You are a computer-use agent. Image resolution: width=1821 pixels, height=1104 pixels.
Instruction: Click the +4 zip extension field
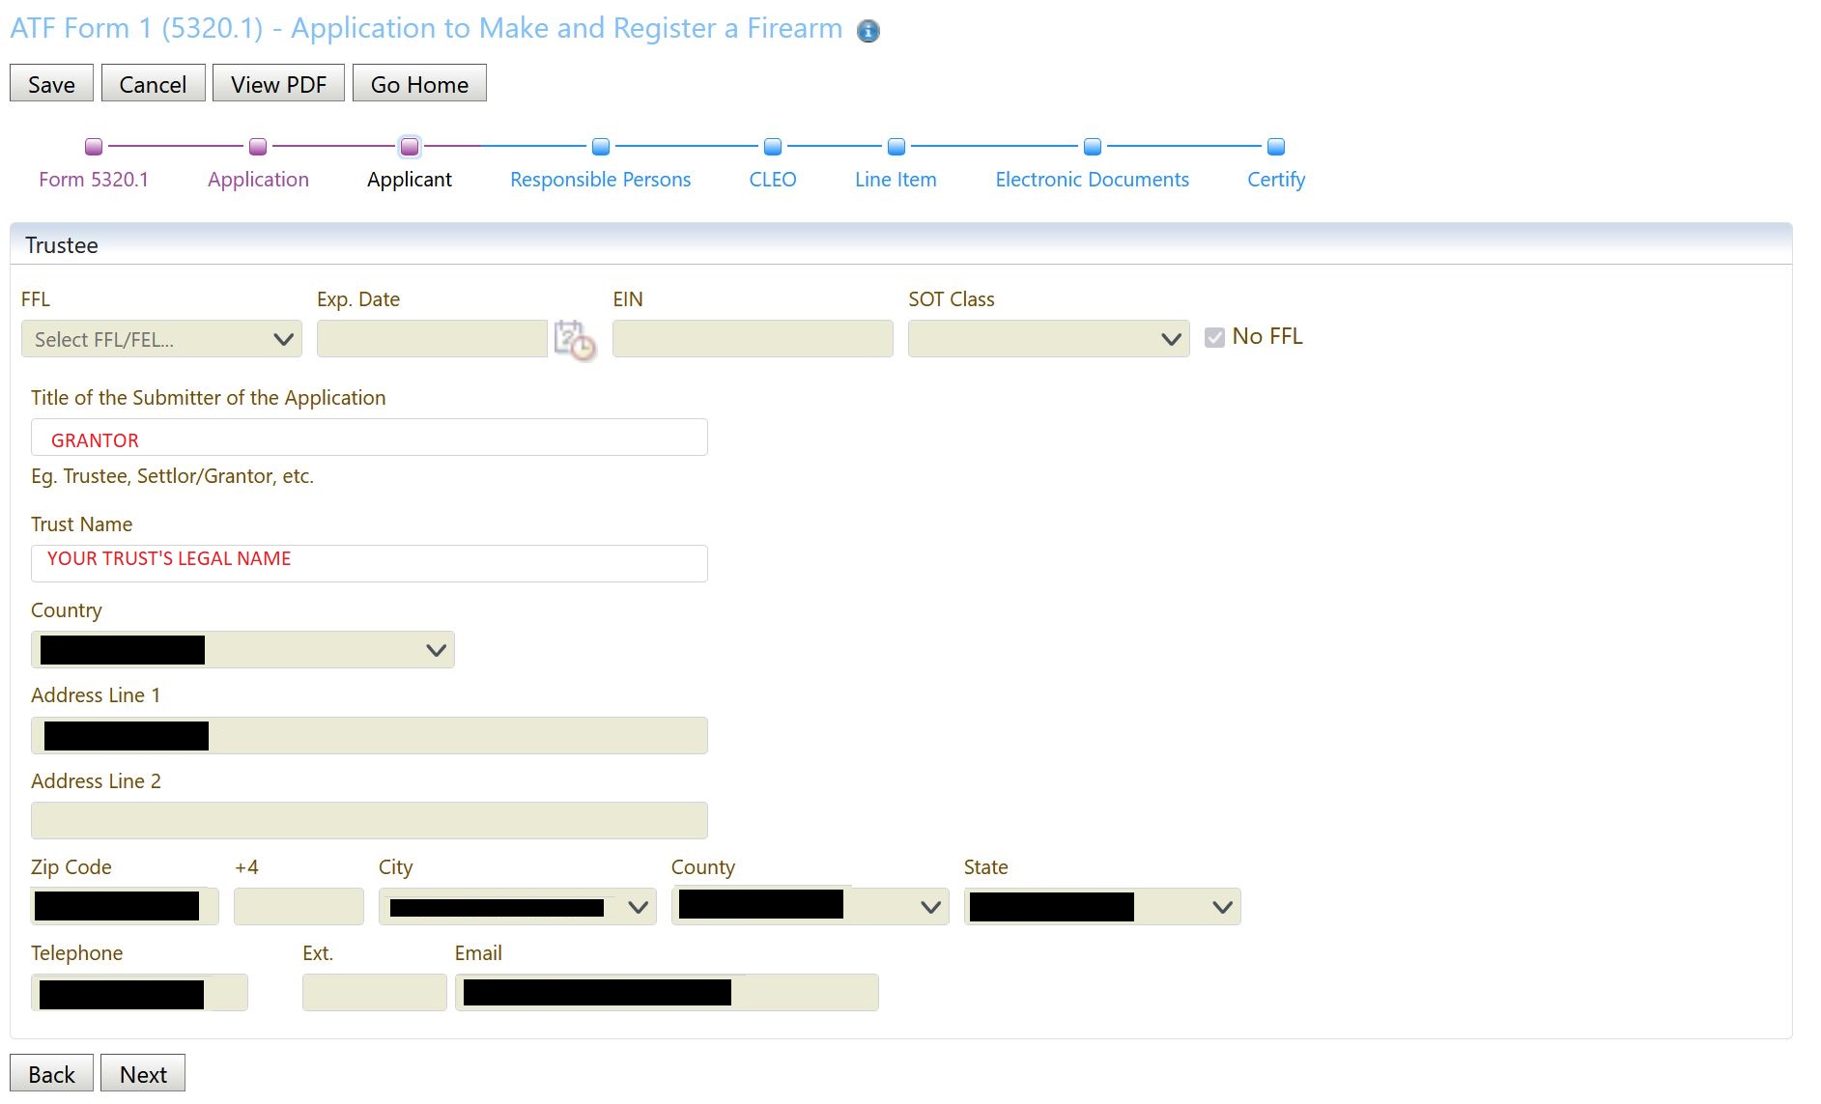point(299,907)
